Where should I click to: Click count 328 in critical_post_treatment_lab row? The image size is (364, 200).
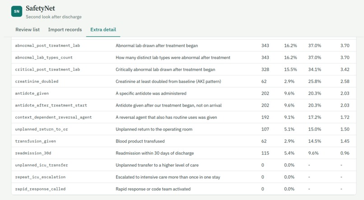[265, 70]
